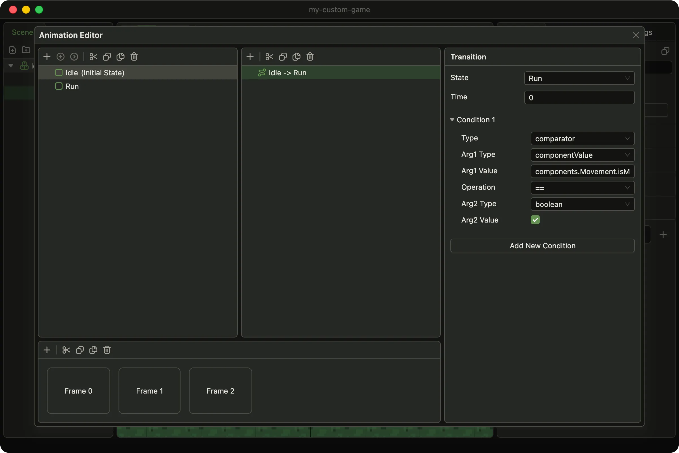
Task: Click the circled plus icon in states toolbar
Action: tap(60, 57)
